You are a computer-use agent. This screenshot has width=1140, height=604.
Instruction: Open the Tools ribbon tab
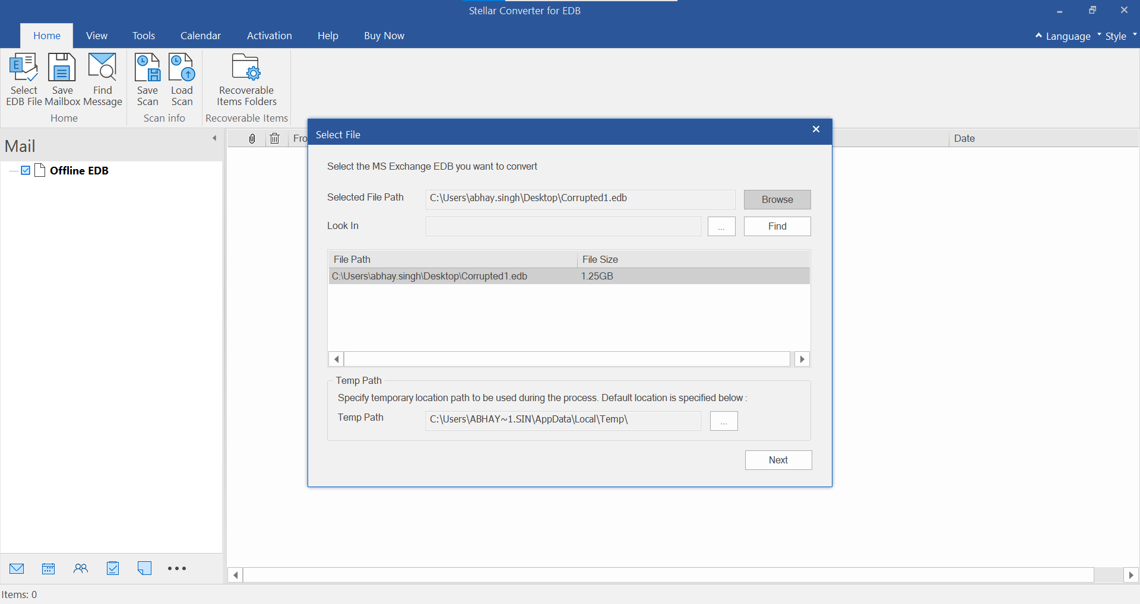(x=144, y=36)
